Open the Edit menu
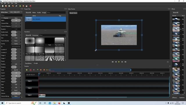186x105 pixels. 5,3
